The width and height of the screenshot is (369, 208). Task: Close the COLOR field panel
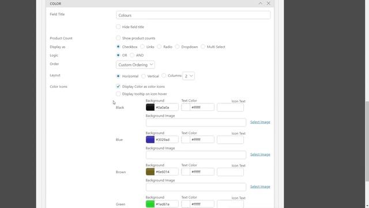(x=269, y=3)
